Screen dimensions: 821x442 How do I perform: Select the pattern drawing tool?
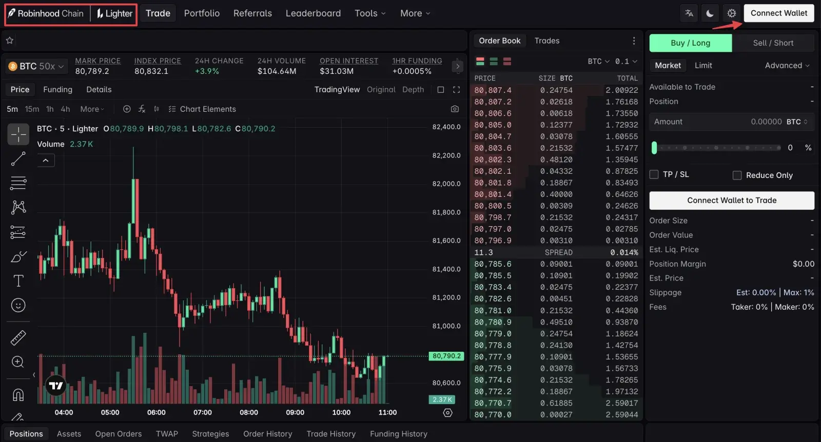click(18, 207)
